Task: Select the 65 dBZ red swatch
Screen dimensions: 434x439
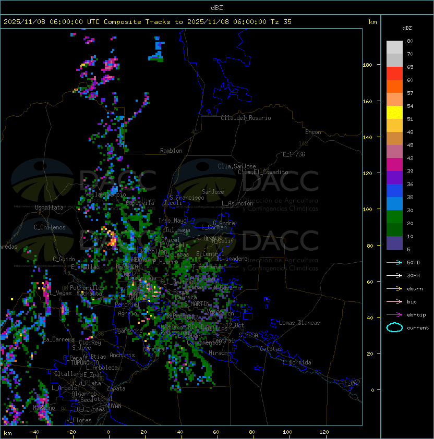Action: [x=394, y=73]
